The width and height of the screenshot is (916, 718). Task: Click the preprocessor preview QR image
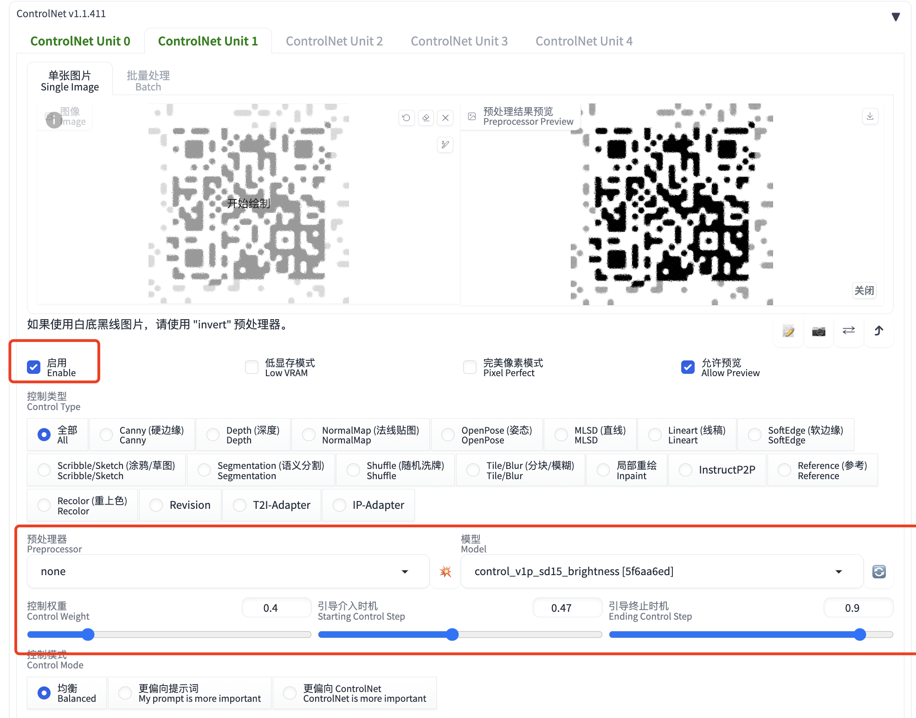click(x=672, y=204)
